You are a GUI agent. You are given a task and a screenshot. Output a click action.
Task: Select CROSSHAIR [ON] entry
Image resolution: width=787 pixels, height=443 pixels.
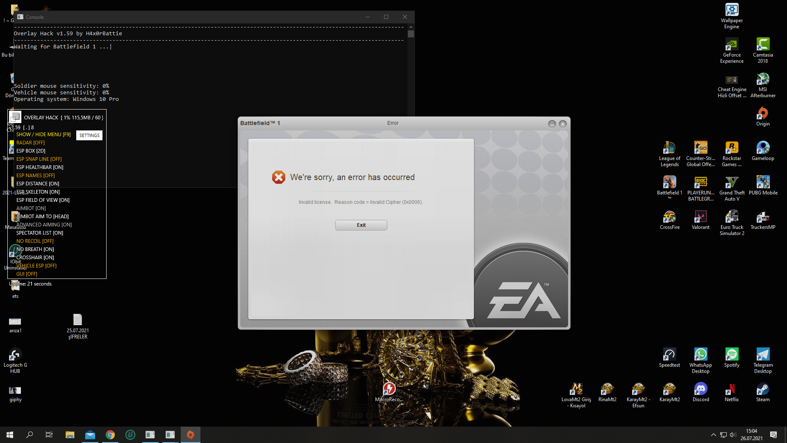(x=35, y=258)
